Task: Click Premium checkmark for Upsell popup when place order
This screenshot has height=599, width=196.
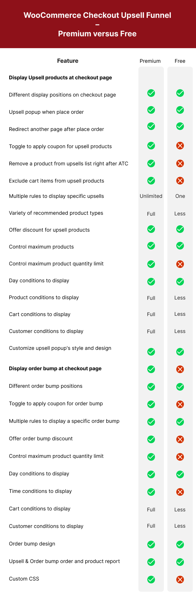Action: (151, 110)
